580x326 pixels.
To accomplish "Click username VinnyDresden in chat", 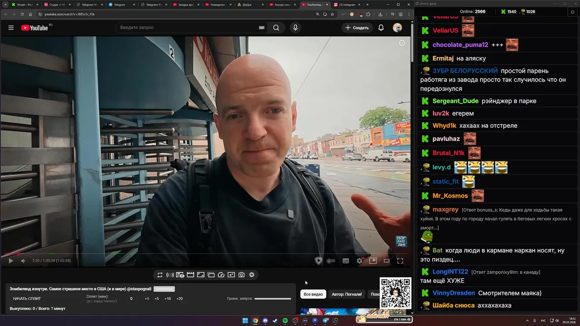I will pyautogui.click(x=454, y=293).
